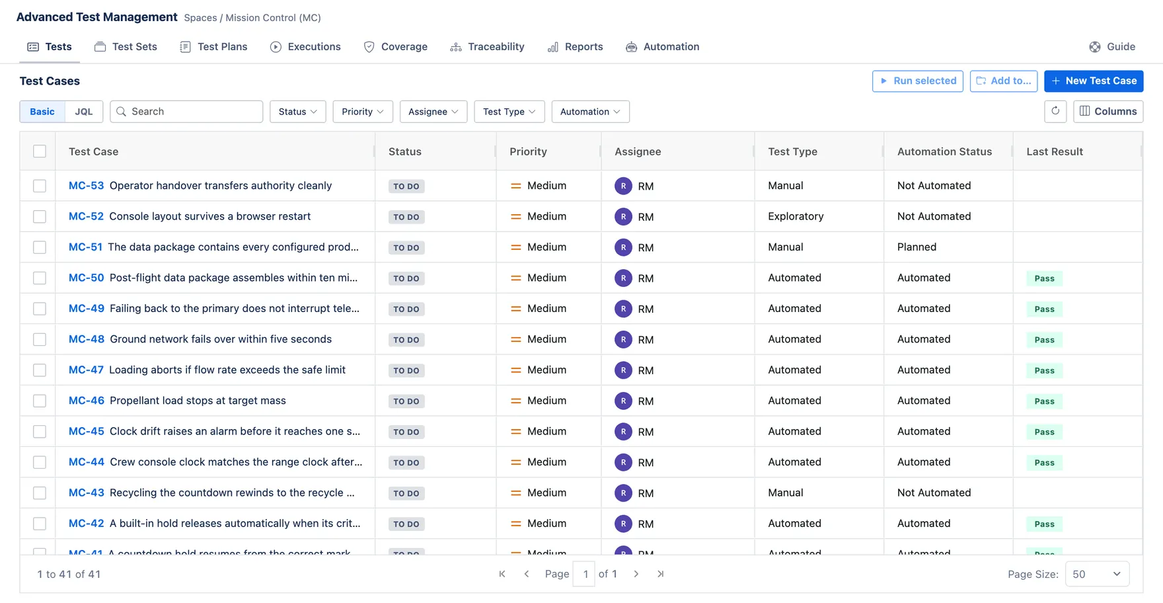Click the magnifier icon in Search box

click(122, 112)
